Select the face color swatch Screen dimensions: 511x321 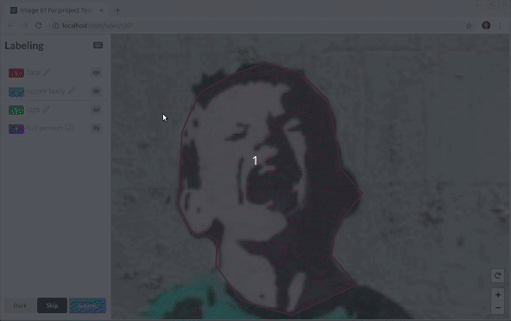point(16,72)
